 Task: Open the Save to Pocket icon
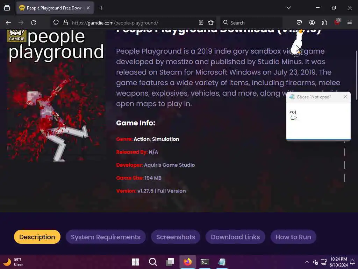299,22
